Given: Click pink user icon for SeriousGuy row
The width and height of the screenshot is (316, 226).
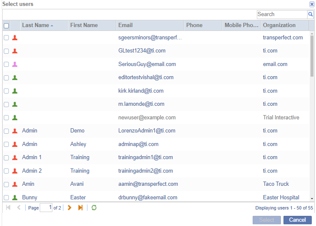Looking at the screenshot, I should 15,64.
